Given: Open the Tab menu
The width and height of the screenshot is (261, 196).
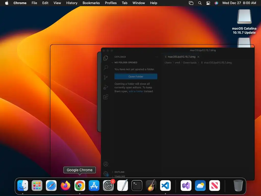Looking at the screenshot, I should point(124,3).
